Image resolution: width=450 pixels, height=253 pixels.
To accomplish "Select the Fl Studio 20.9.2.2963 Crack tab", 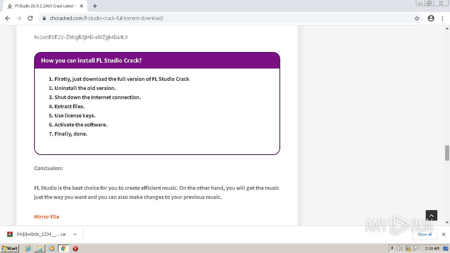I will pos(46,6).
